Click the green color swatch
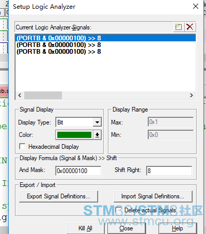Screen dimensions: 206x234 [74, 135]
